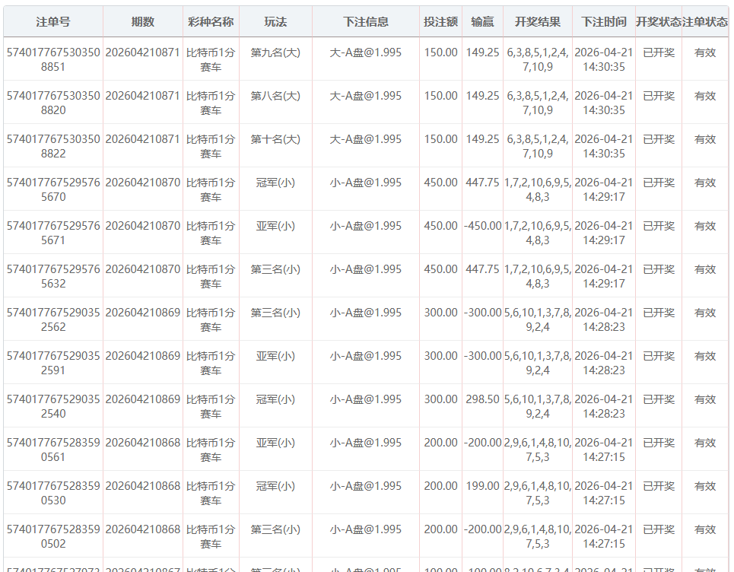Select the 第九名(大) play type cell

(x=275, y=52)
